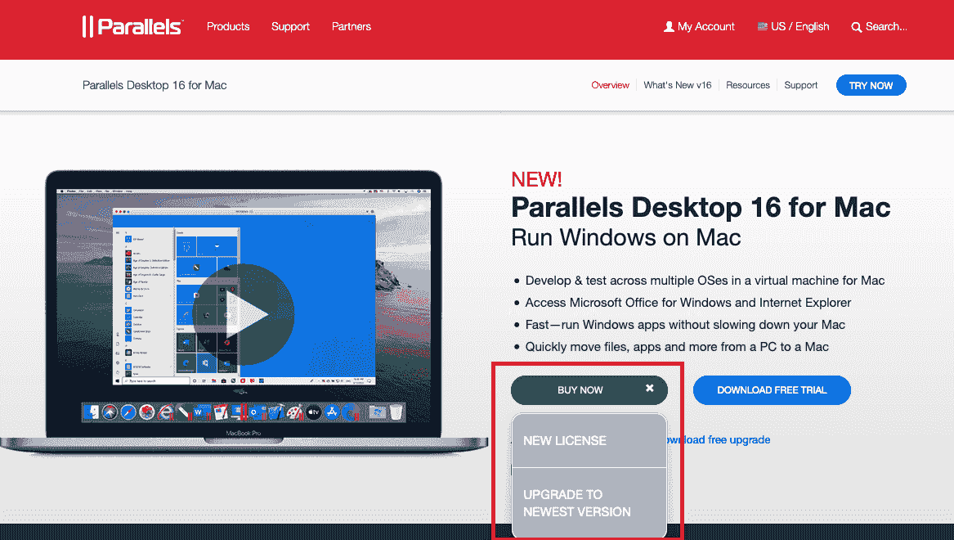The height and width of the screenshot is (540, 954).
Task: Open the site search
Action: click(x=880, y=26)
